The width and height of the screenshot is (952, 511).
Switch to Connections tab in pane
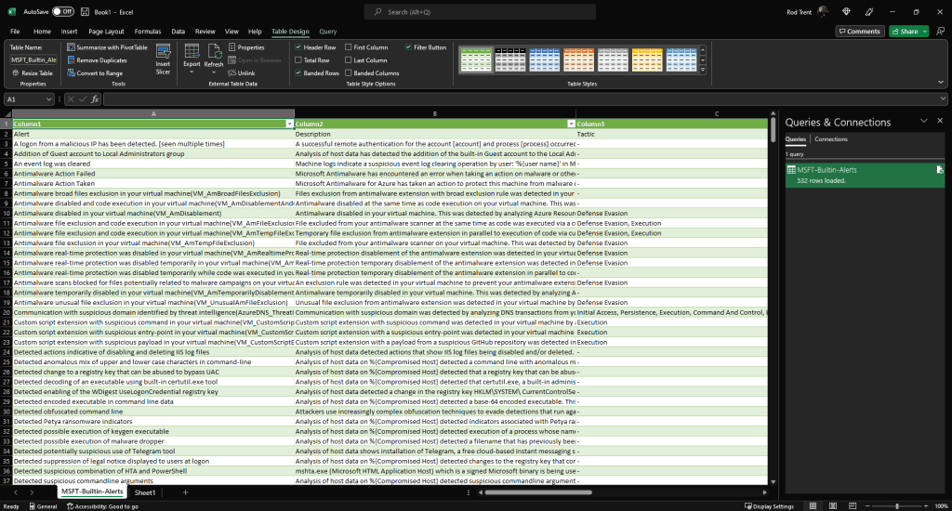(830, 139)
